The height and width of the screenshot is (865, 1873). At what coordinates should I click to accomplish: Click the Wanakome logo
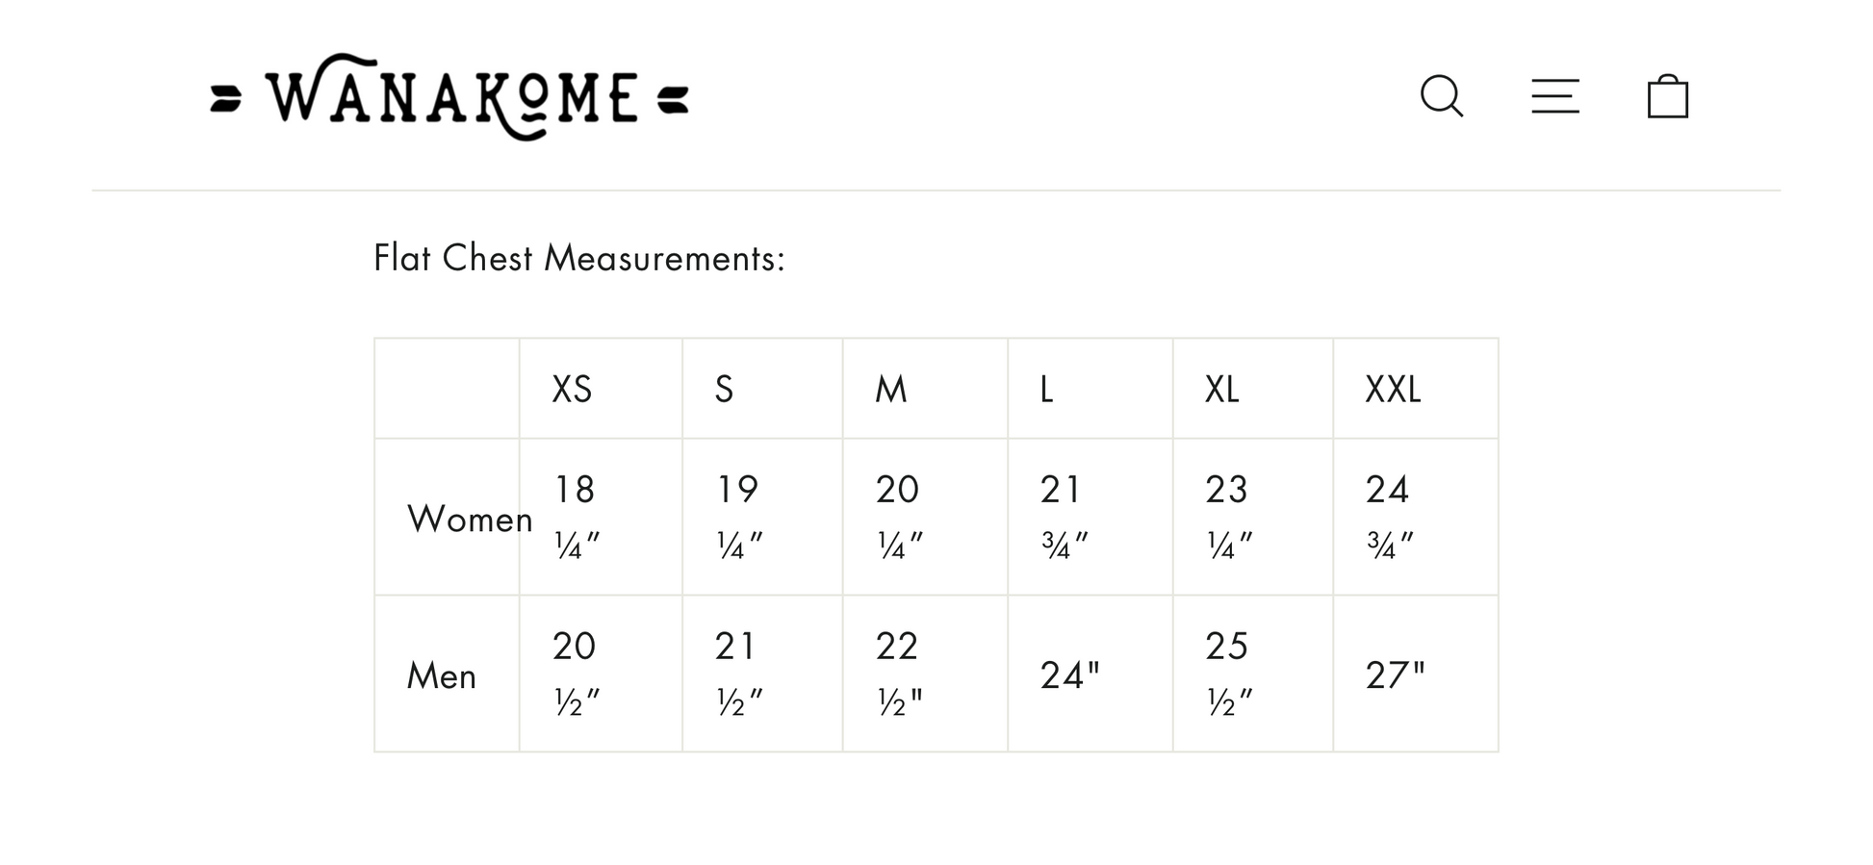[x=449, y=97]
